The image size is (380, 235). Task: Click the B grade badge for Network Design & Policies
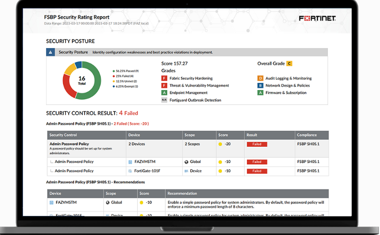[260, 86]
